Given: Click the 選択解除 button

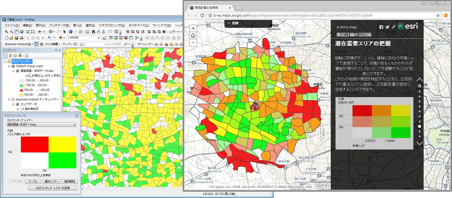Looking at the screenshot, I should [70, 182].
